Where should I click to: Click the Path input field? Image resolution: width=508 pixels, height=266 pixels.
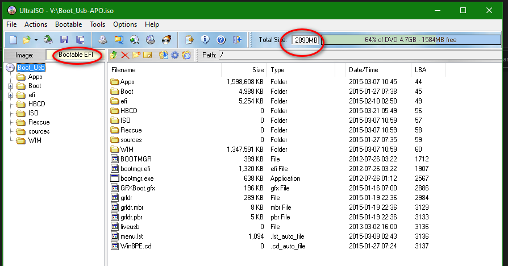pyautogui.click(x=360, y=55)
